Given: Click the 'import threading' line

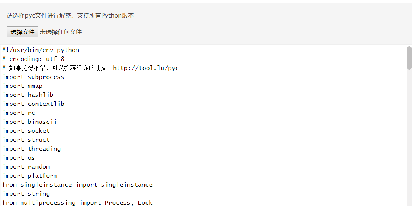Looking at the screenshot, I should click(31, 149).
